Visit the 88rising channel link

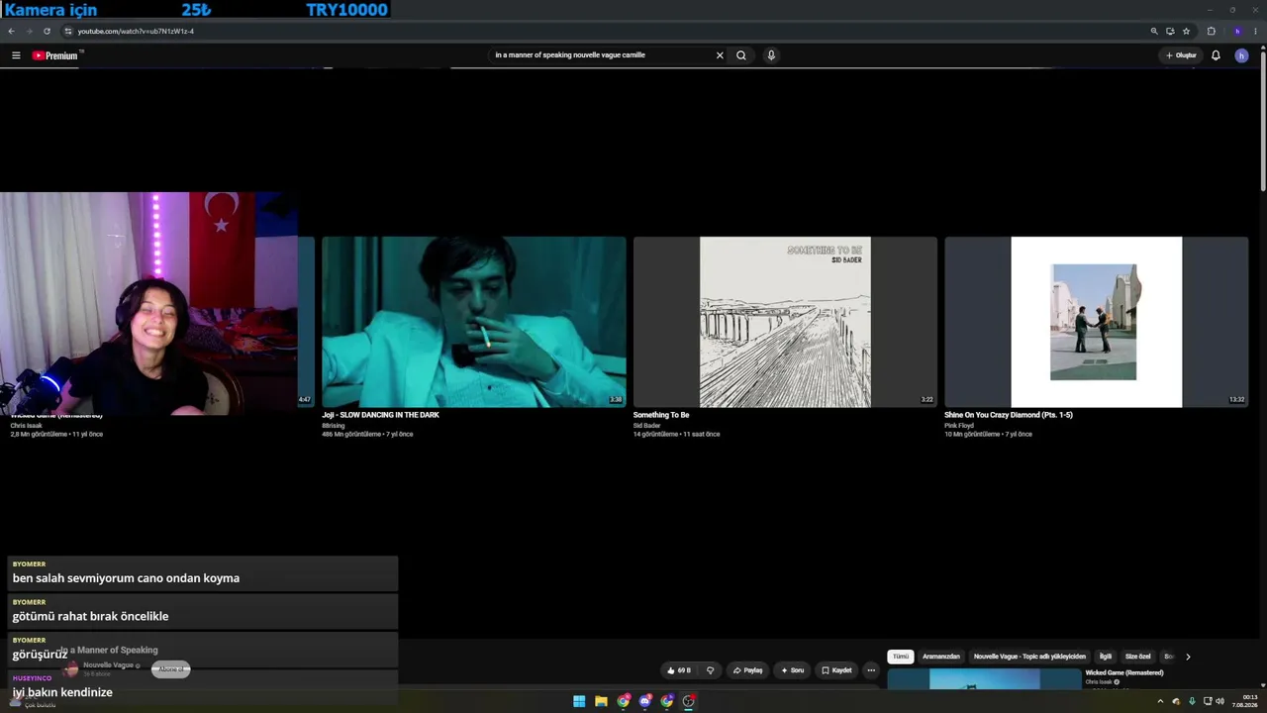(334, 426)
